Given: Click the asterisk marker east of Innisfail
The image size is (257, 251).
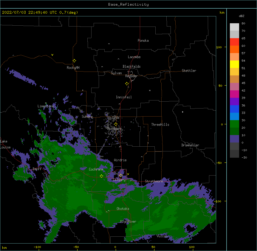Looking at the screenshot, I should pyautogui.click(x=150, y=90).
